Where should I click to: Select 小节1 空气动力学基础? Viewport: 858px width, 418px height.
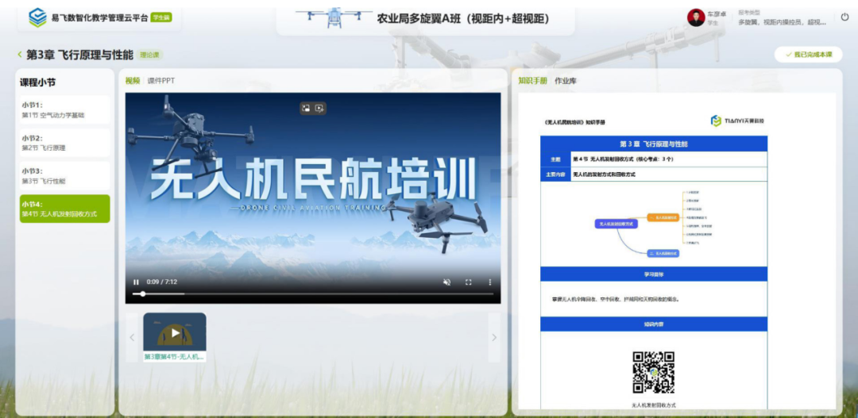[x=64, y=109]
